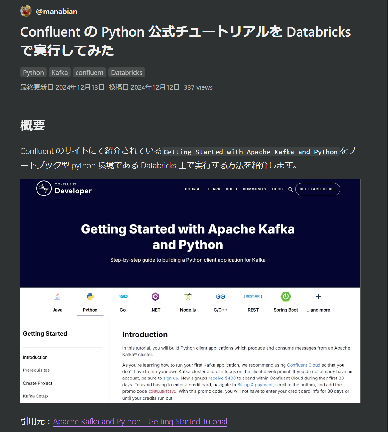Select Introduction in the Getting Started sidebar
Viewport: 388px width, 432px height.
(x=35, y=357)
